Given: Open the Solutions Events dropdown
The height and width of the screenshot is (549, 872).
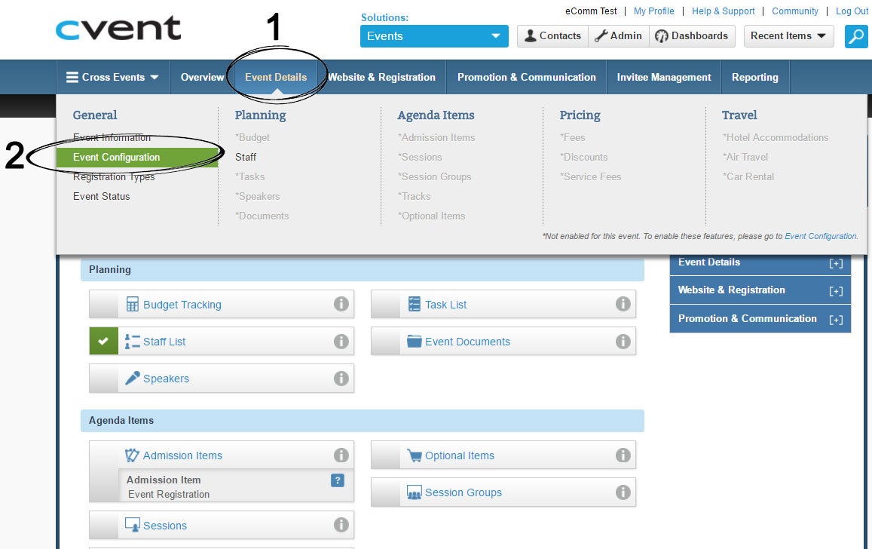Looking at the screenshot, I should [x=434, y=36].
